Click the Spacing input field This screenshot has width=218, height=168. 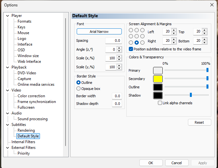click(113, 41)
